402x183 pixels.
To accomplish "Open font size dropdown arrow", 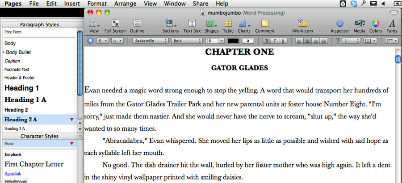I will click(222, 41).
